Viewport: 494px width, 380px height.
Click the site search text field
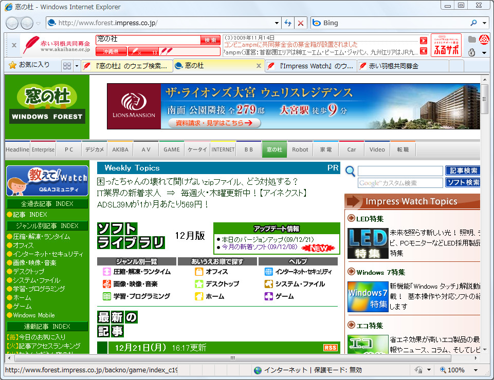pos(400,170)
